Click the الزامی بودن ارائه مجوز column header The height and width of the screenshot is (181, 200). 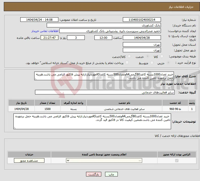click(177, 154)
